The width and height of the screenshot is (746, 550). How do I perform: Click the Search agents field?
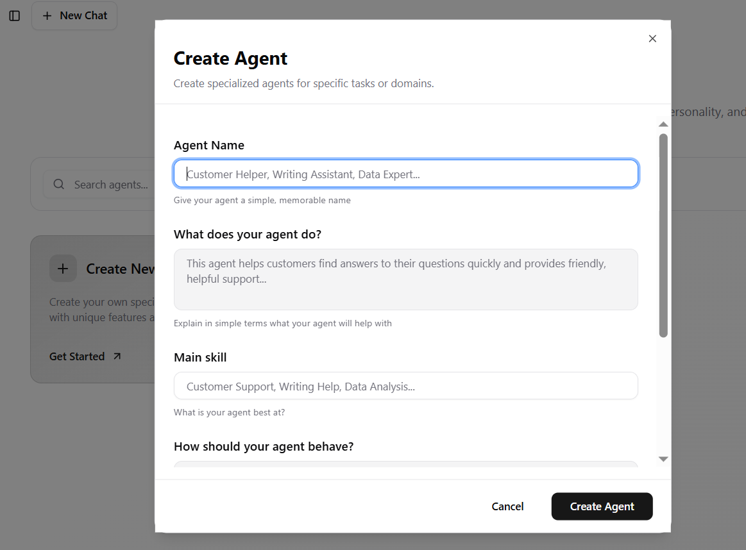point(103,184)
